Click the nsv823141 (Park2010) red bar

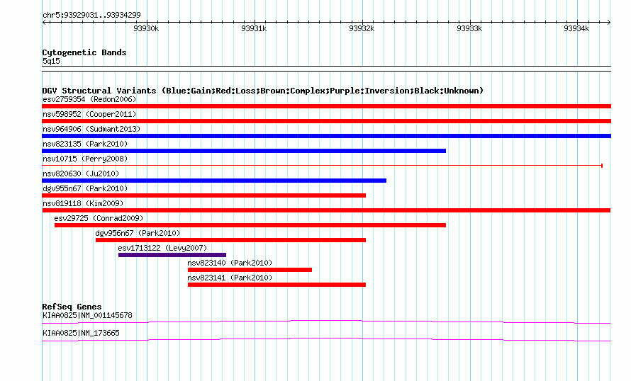(x=277, y=285)
